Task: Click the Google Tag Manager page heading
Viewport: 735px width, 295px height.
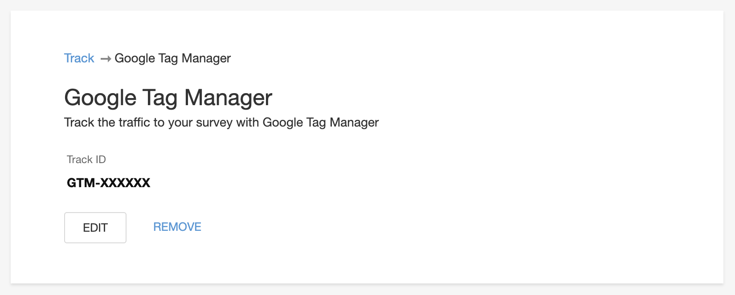Action: [x=168, y=98]
